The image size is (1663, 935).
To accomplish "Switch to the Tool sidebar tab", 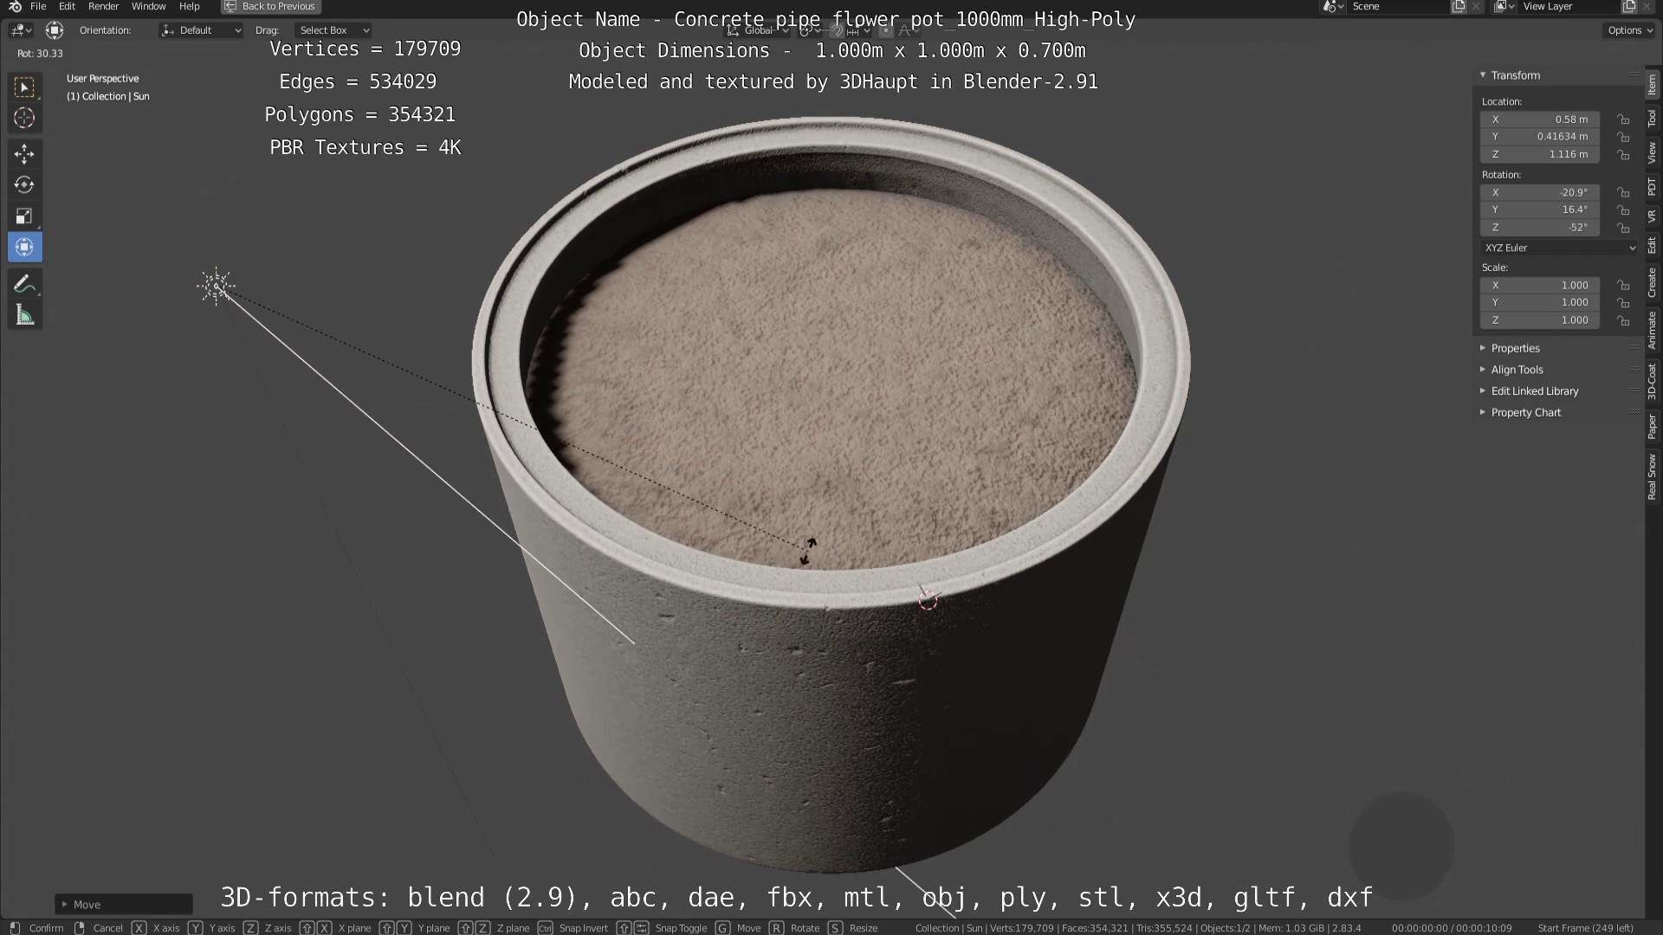I will pos(1653,119).
